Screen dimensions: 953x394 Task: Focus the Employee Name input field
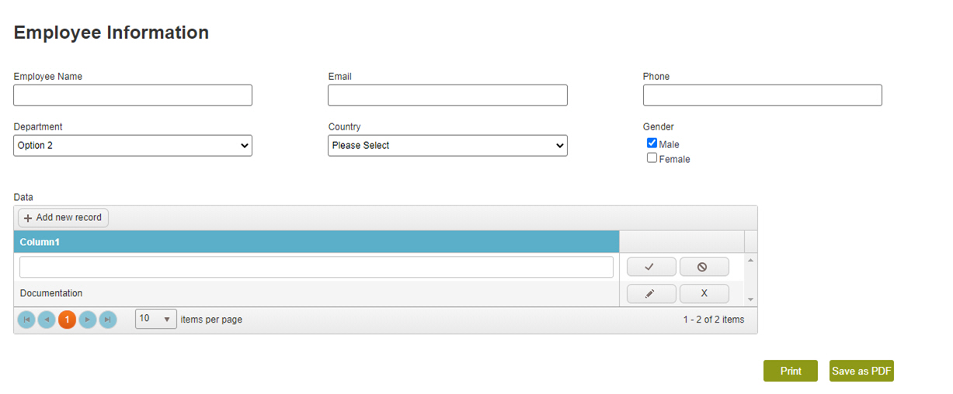pyautogui.click(x=133, y=95)
